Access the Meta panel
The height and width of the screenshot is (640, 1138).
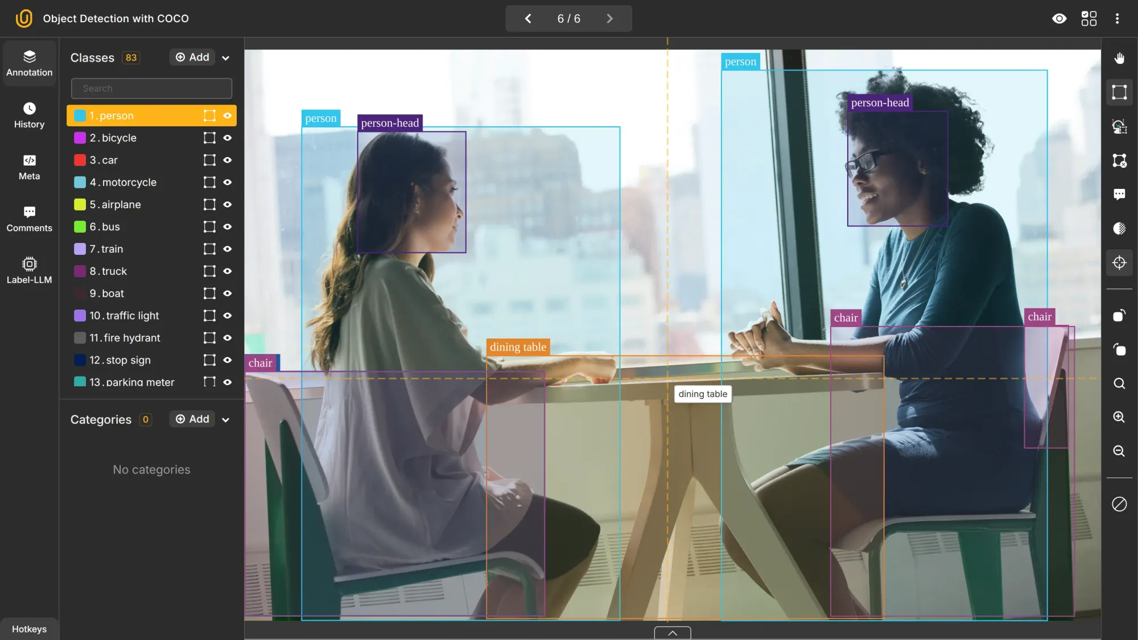click(29, 168)
